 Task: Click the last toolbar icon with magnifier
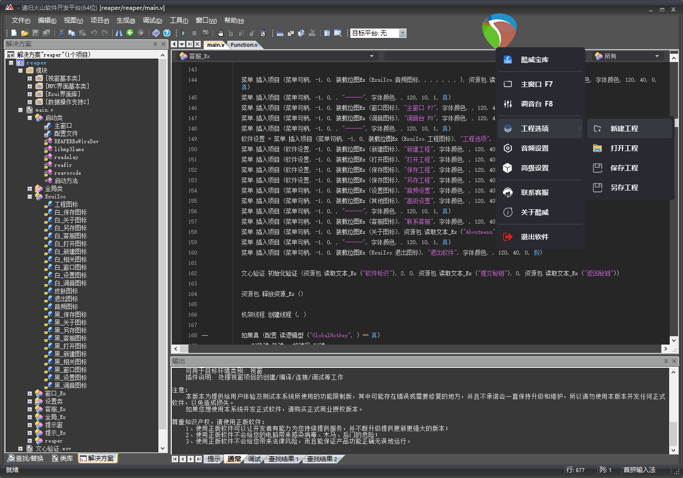pyautogui.click(x=338, y=33)
